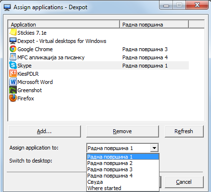Screen dimensions: 211x192
Task: Select the Свуда option in dropdown
Action: click(123, 182)
